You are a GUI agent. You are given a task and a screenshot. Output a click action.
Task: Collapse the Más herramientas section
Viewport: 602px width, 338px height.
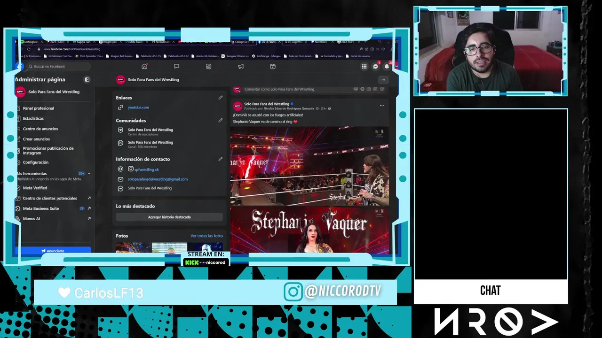pos(89,174)
